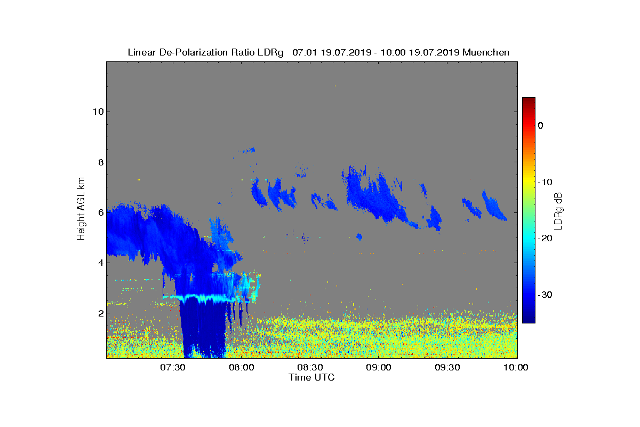Viewport: 640px width, 427px height.
Task: Click the '07:30' time tick label
Action: click(x=173, y=368)
